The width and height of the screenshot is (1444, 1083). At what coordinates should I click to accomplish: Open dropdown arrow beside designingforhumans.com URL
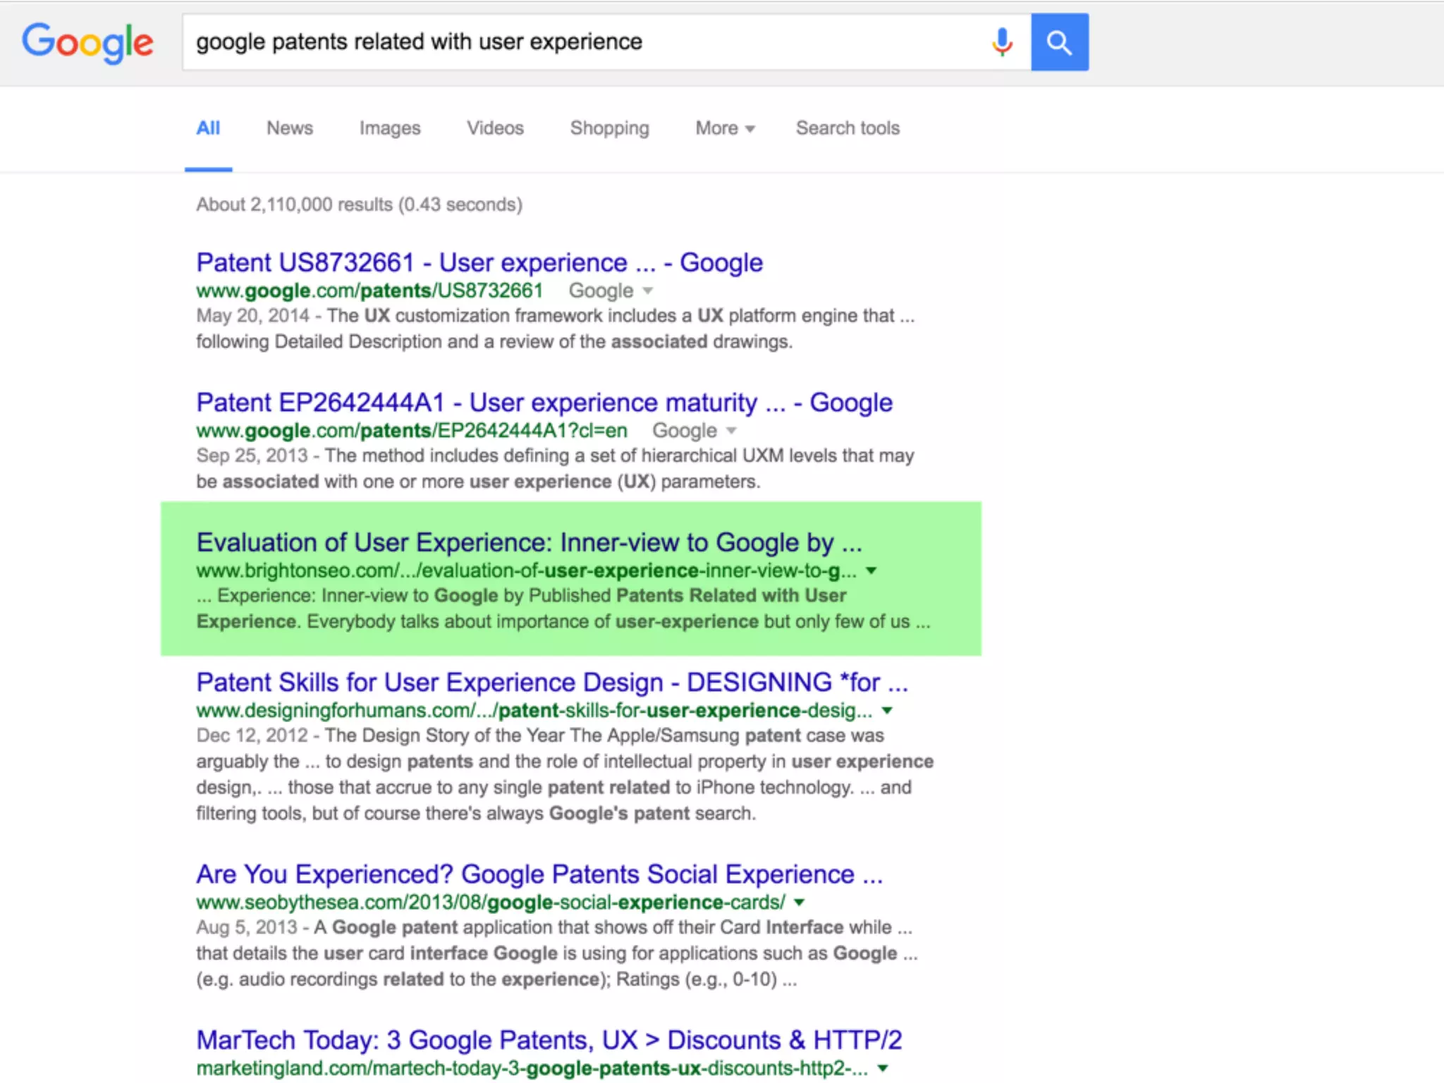(x=887, y=710)
